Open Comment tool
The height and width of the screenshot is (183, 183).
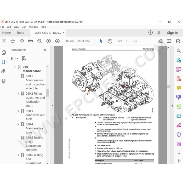point(179,88)
